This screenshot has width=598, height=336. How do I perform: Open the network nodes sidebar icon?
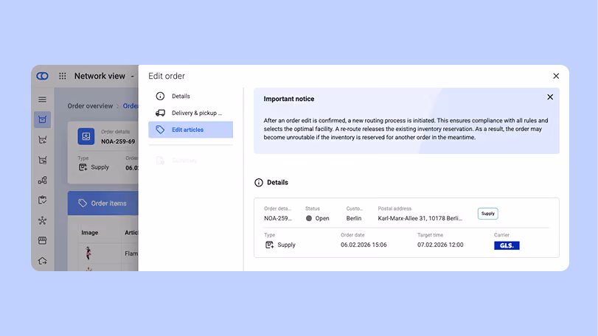(42, 220)
